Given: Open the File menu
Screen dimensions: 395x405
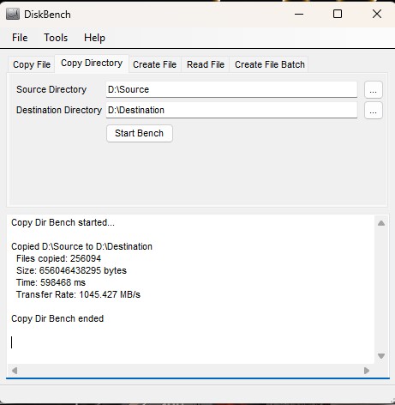Looking at the screenshot, I should click(x=20, y=38).
